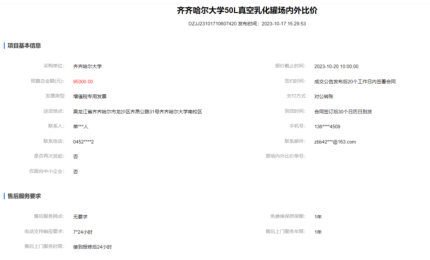Image resolution: width=430 pixels, height=260 pixels.
Task: Click the 免费维保质保期 label
Action: (287, 216)
